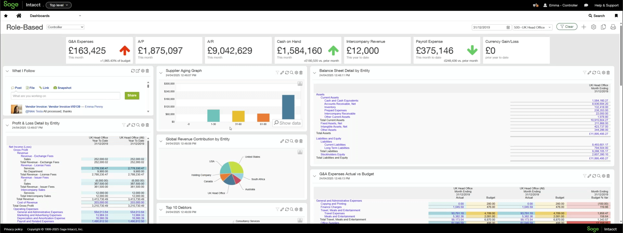Select the Link tab in What I Follow

pos(44,88)
